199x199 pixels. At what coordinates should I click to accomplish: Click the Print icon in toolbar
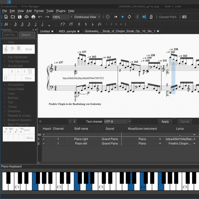click(x=33, y=17)
